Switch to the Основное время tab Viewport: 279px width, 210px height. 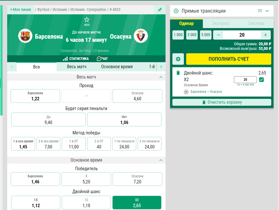point(117,67)
